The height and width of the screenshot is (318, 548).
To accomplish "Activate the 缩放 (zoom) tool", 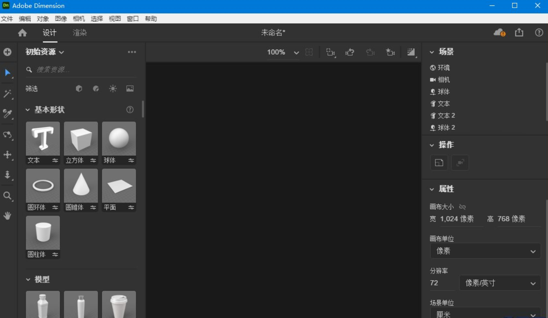I will [x=8, y=195].
